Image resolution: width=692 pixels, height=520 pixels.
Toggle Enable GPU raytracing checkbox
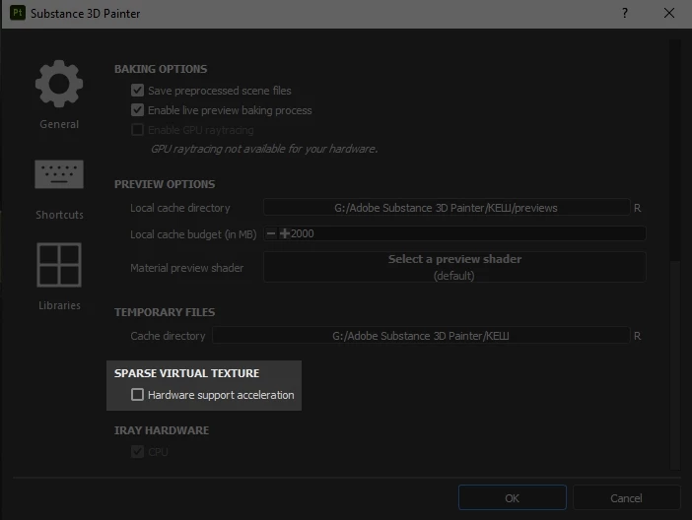(x=137, y=130)
